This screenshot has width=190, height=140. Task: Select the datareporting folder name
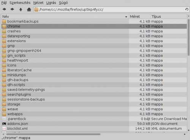19,36
